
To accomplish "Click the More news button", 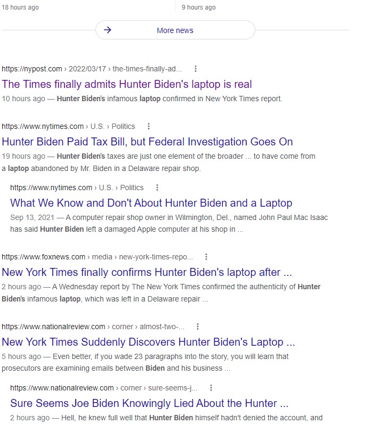I will [175, 30].
